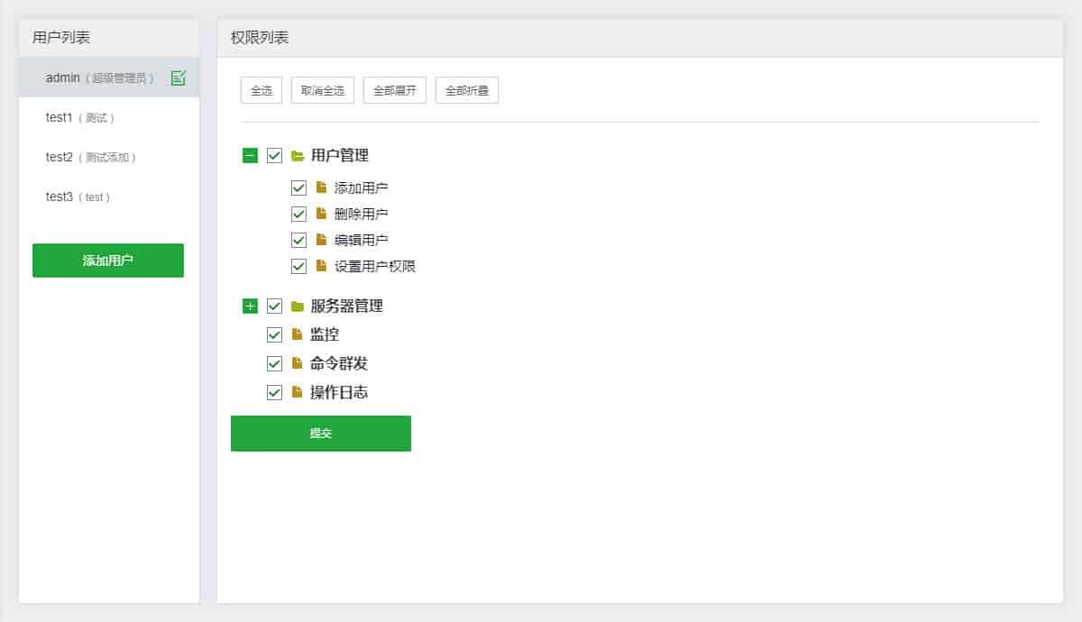1082x622 pixels.
Task: Submit permissions with the 提交 button
Action: [x=321, y=433]
